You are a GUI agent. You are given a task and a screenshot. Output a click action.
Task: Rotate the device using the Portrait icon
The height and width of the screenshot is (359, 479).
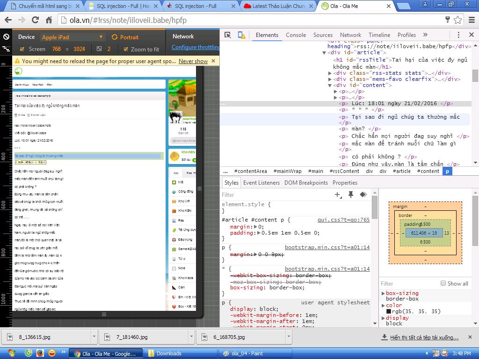115,37
